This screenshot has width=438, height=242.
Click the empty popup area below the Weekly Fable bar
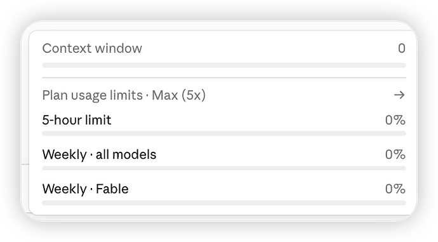tap(223, 210)
